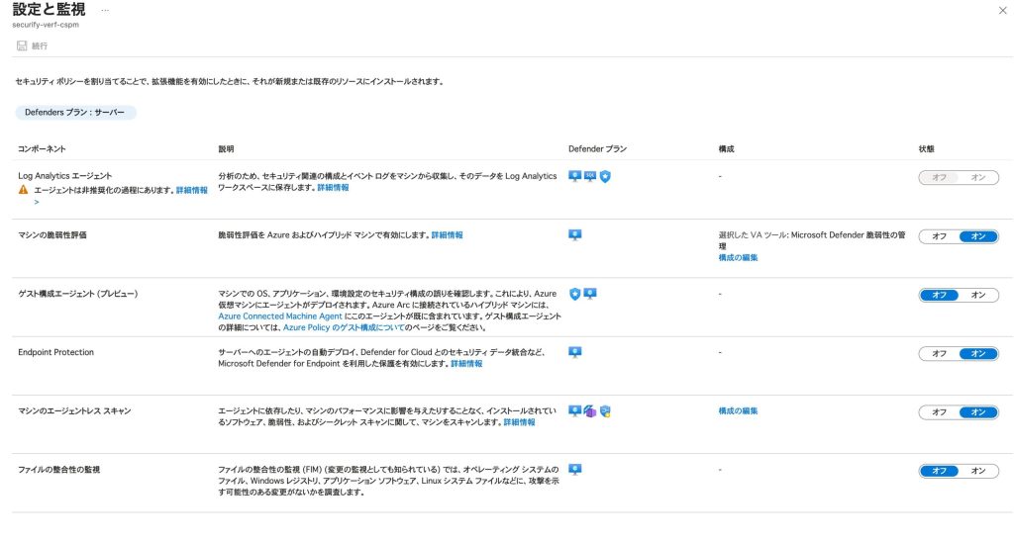
Task: Click the server plan icon in マシンの脆弱性評価 row
Action: (x=575, y=235)
